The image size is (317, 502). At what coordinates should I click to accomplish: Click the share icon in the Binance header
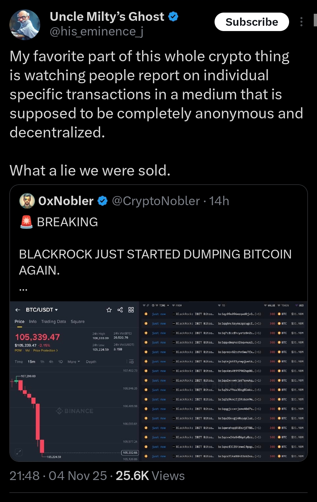point(120,310)
